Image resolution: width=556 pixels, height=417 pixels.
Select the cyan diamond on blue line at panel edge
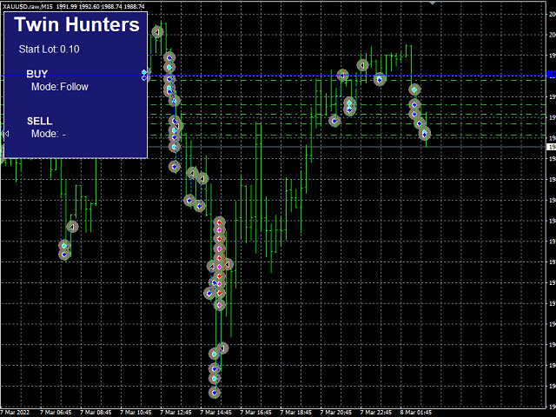pyautogui.click(x=144, y=72)
